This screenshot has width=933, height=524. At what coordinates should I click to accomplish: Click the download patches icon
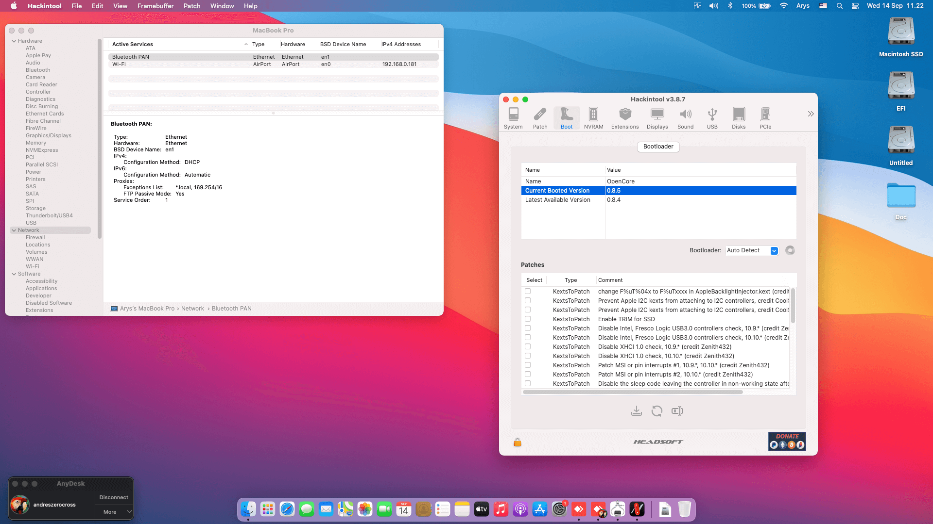[x=637, y=411]
